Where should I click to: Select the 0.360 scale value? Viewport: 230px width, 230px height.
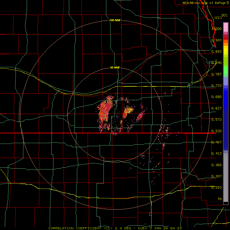[x=216, y=165]
